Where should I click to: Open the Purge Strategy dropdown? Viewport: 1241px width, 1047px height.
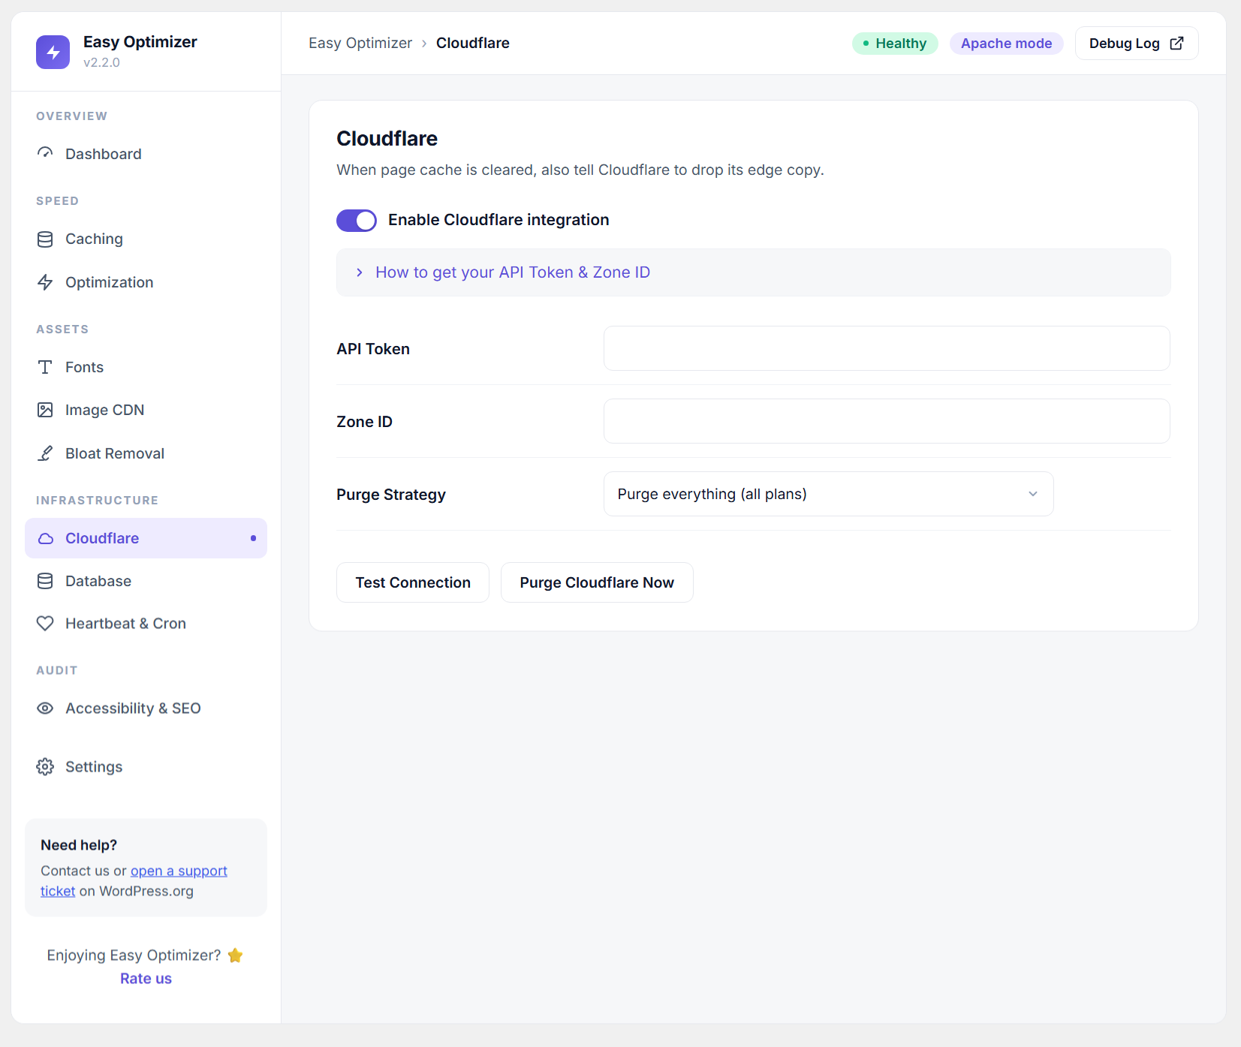click(829, 494)
